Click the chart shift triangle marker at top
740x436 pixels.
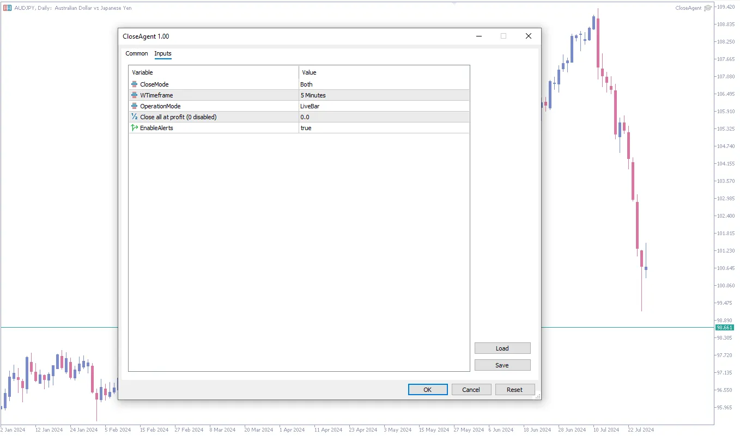[454, 3]
